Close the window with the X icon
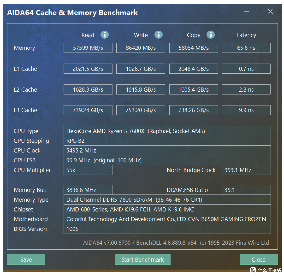Screen dimensions: 284x276 270,11
